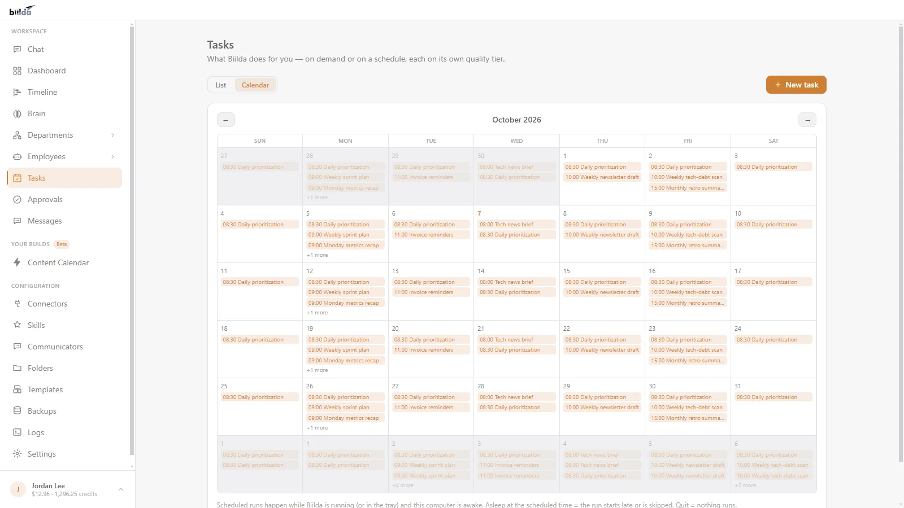Show +4 more on November 2
The image size is (904, 508).
403,485
